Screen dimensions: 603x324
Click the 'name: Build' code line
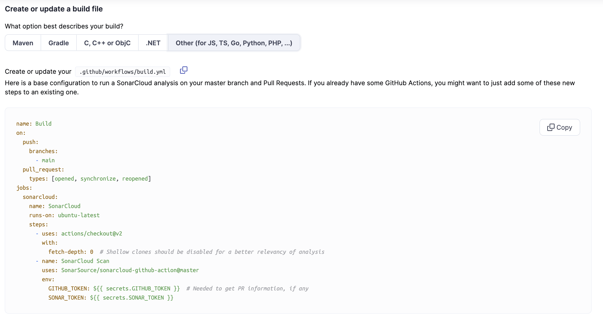coord(34,124)
